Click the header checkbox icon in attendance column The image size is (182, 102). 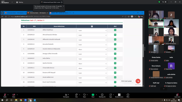point(92,26)
